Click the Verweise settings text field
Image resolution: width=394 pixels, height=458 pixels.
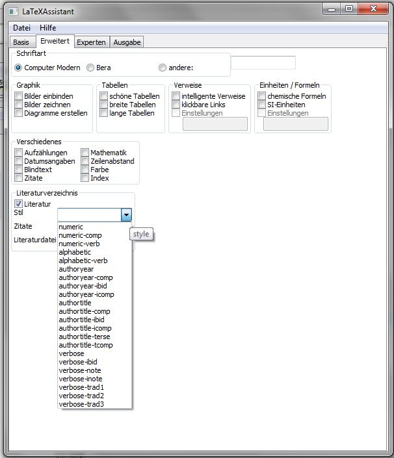coord(215,124)
